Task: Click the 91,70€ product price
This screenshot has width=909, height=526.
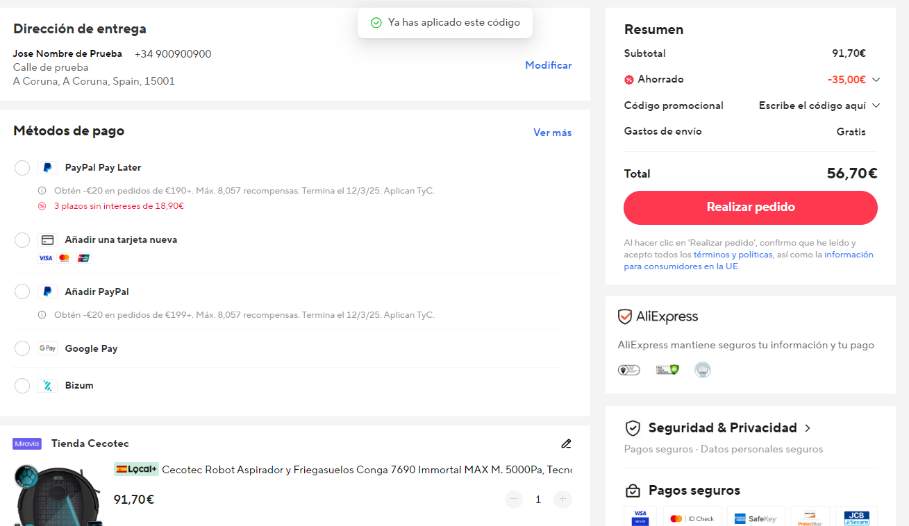Action: (x=134, y=500)
